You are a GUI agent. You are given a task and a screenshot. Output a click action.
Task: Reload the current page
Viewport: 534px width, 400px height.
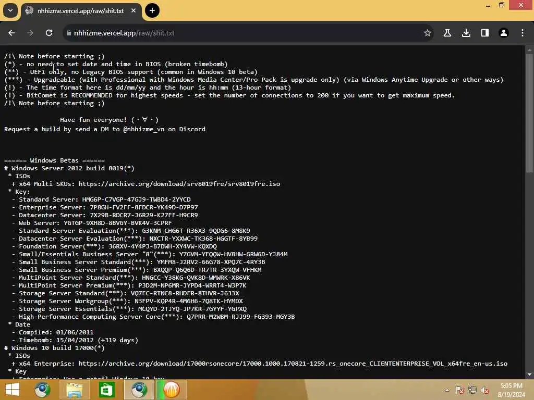[x=49, y=33]
